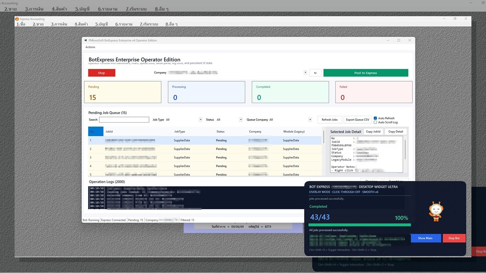Select row 3 Module SupplierData cell
The height and width of the screenshot is (273, 486).
(x=291, y=157)
